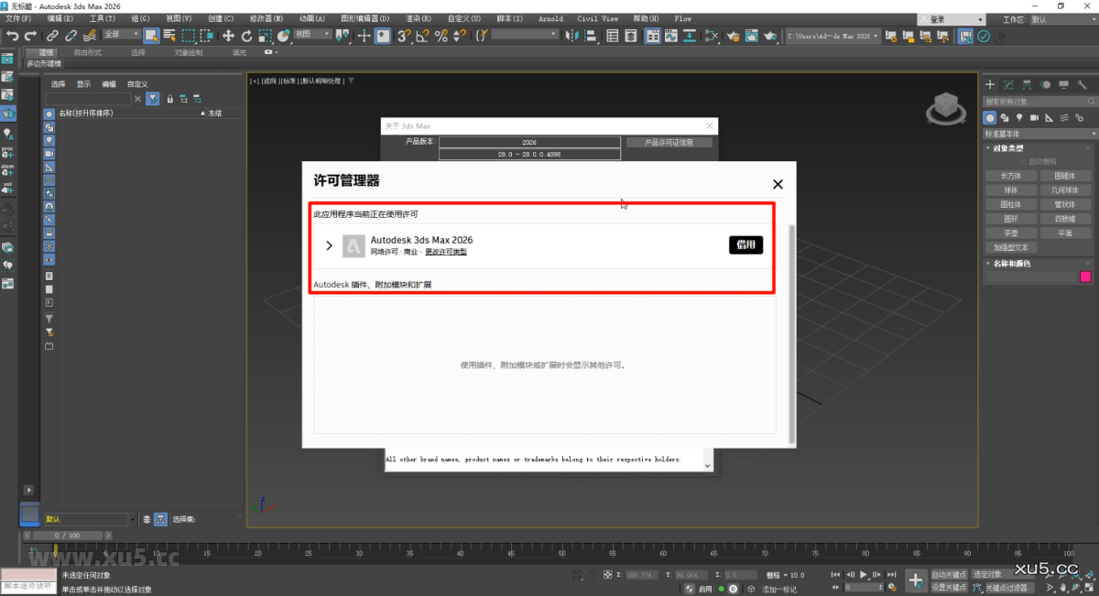1099x596 pixels.
Task: Expand the Autodesk 3ds Max 2026 license entry
Action: 329,244
